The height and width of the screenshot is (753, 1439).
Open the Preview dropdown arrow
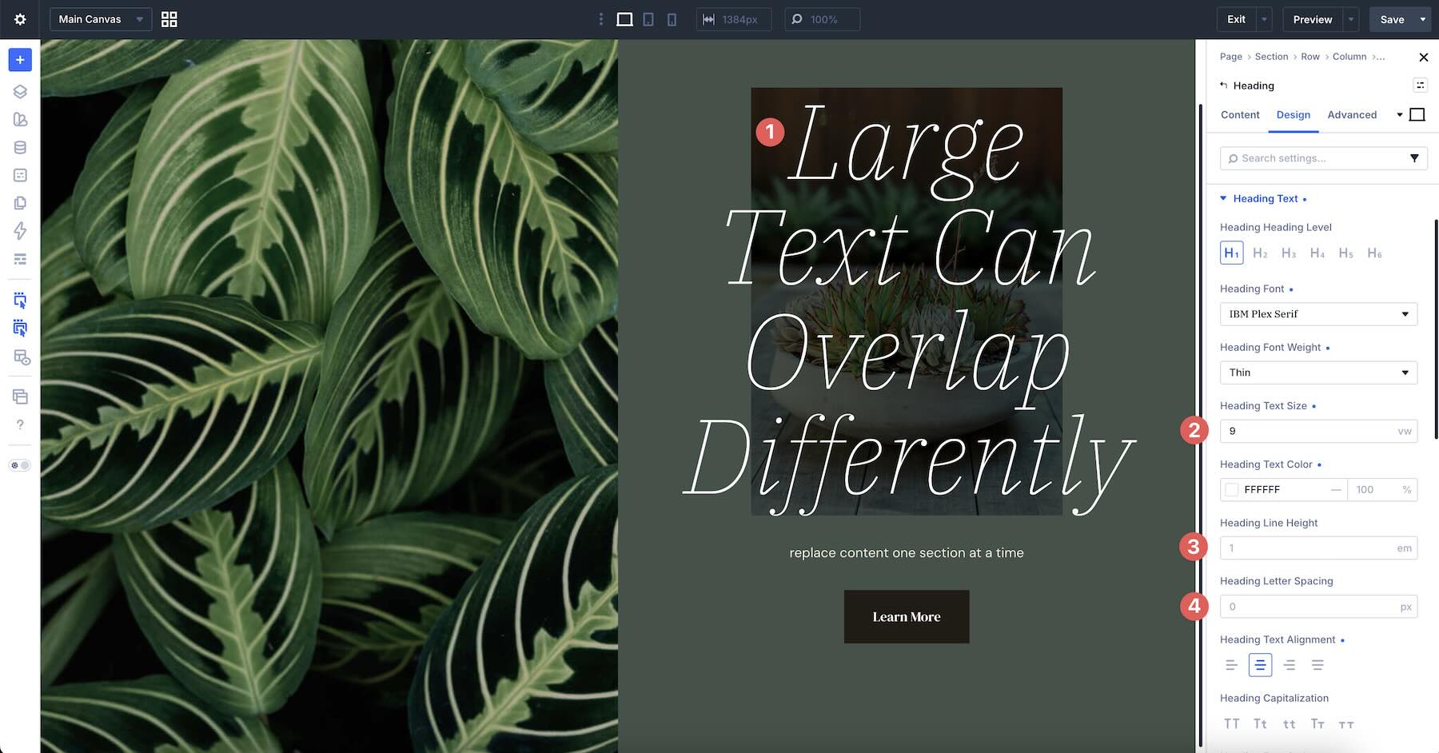coord(1351,19)
